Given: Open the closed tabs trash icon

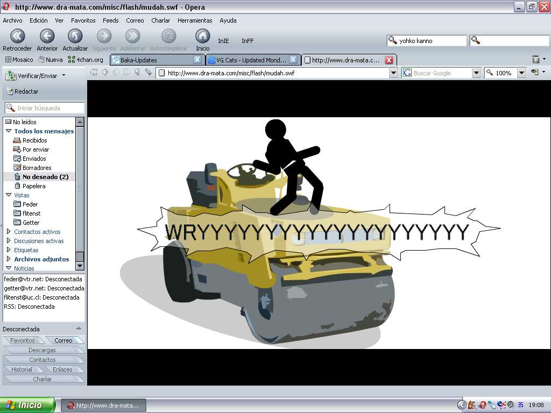Looking at the screenshot, I should coord(536,59).
